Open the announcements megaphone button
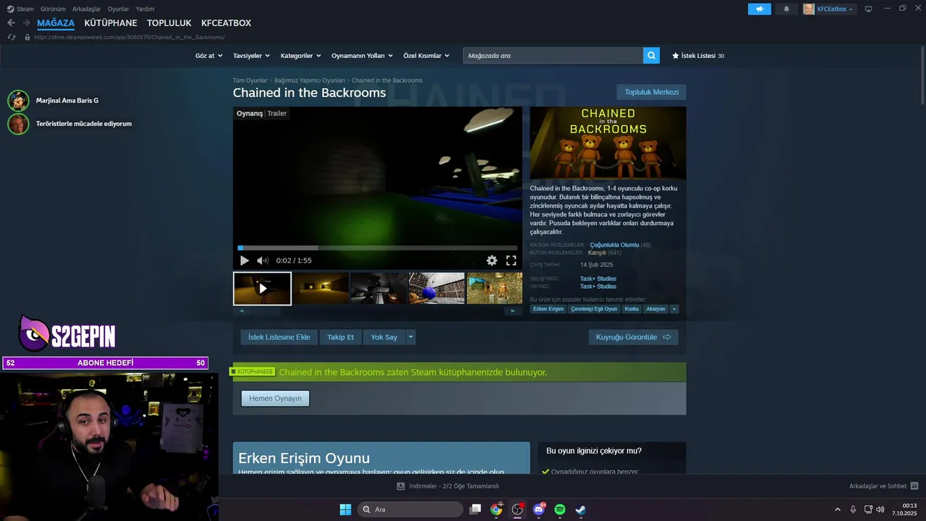Screen dimensions: 926x521 pyautogui.click(x=760, y=9)
